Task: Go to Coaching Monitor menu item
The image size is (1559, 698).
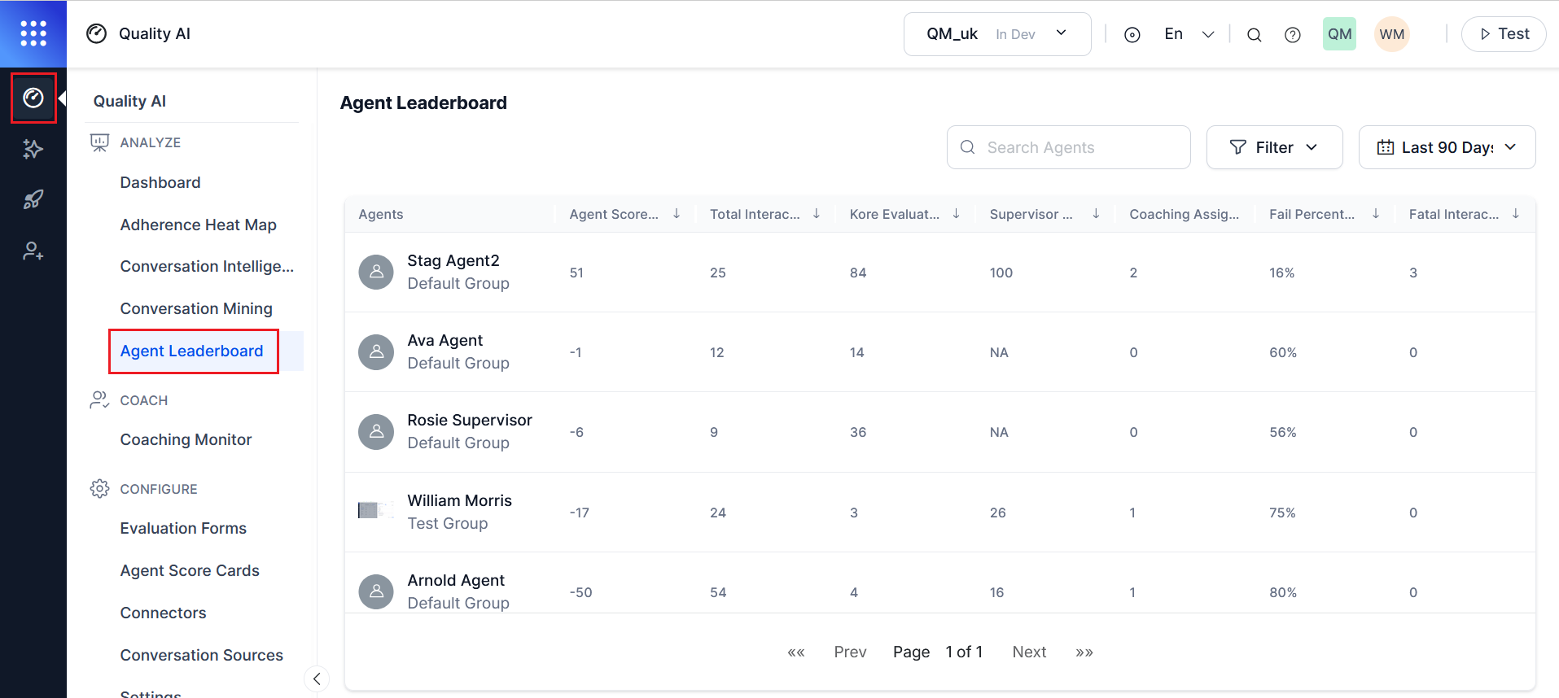Action: [186, 439]
